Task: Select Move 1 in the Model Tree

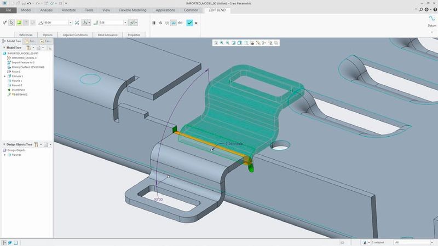Action: (16, 72)
